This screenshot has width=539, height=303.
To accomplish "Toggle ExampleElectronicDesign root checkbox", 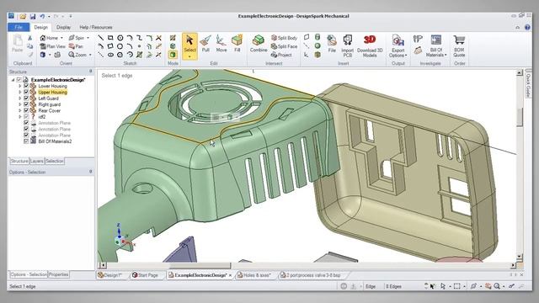I will (x=19, y=80).
